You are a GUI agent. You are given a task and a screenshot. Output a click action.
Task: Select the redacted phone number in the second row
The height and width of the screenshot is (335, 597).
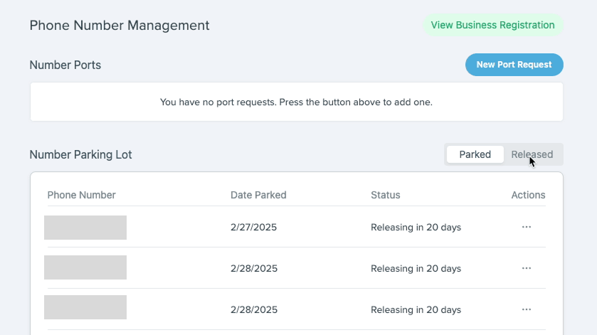point(85,268)
